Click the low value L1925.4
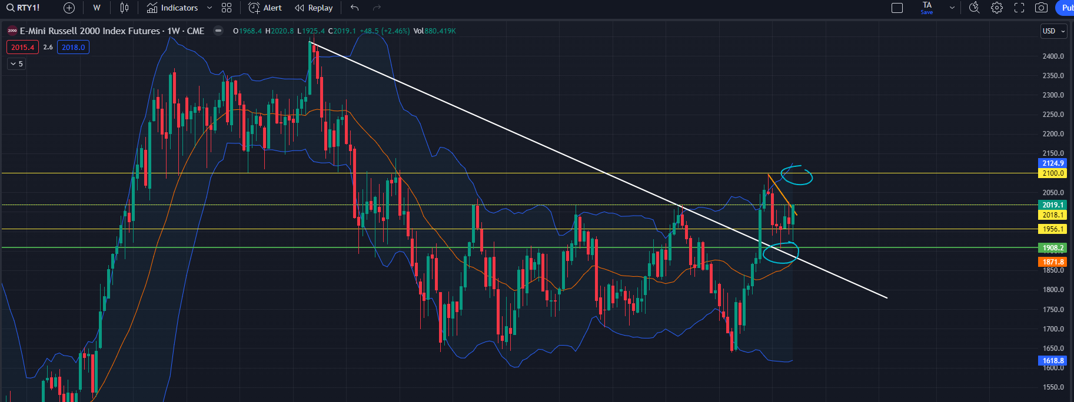The image size is (1074, 402). pos(311,31)
